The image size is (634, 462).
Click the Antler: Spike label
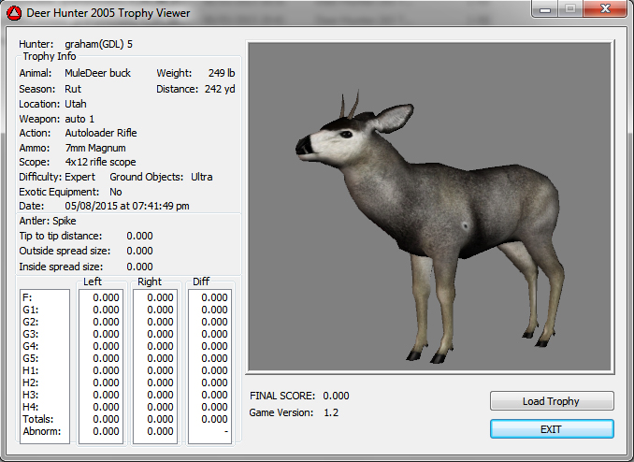47,222
